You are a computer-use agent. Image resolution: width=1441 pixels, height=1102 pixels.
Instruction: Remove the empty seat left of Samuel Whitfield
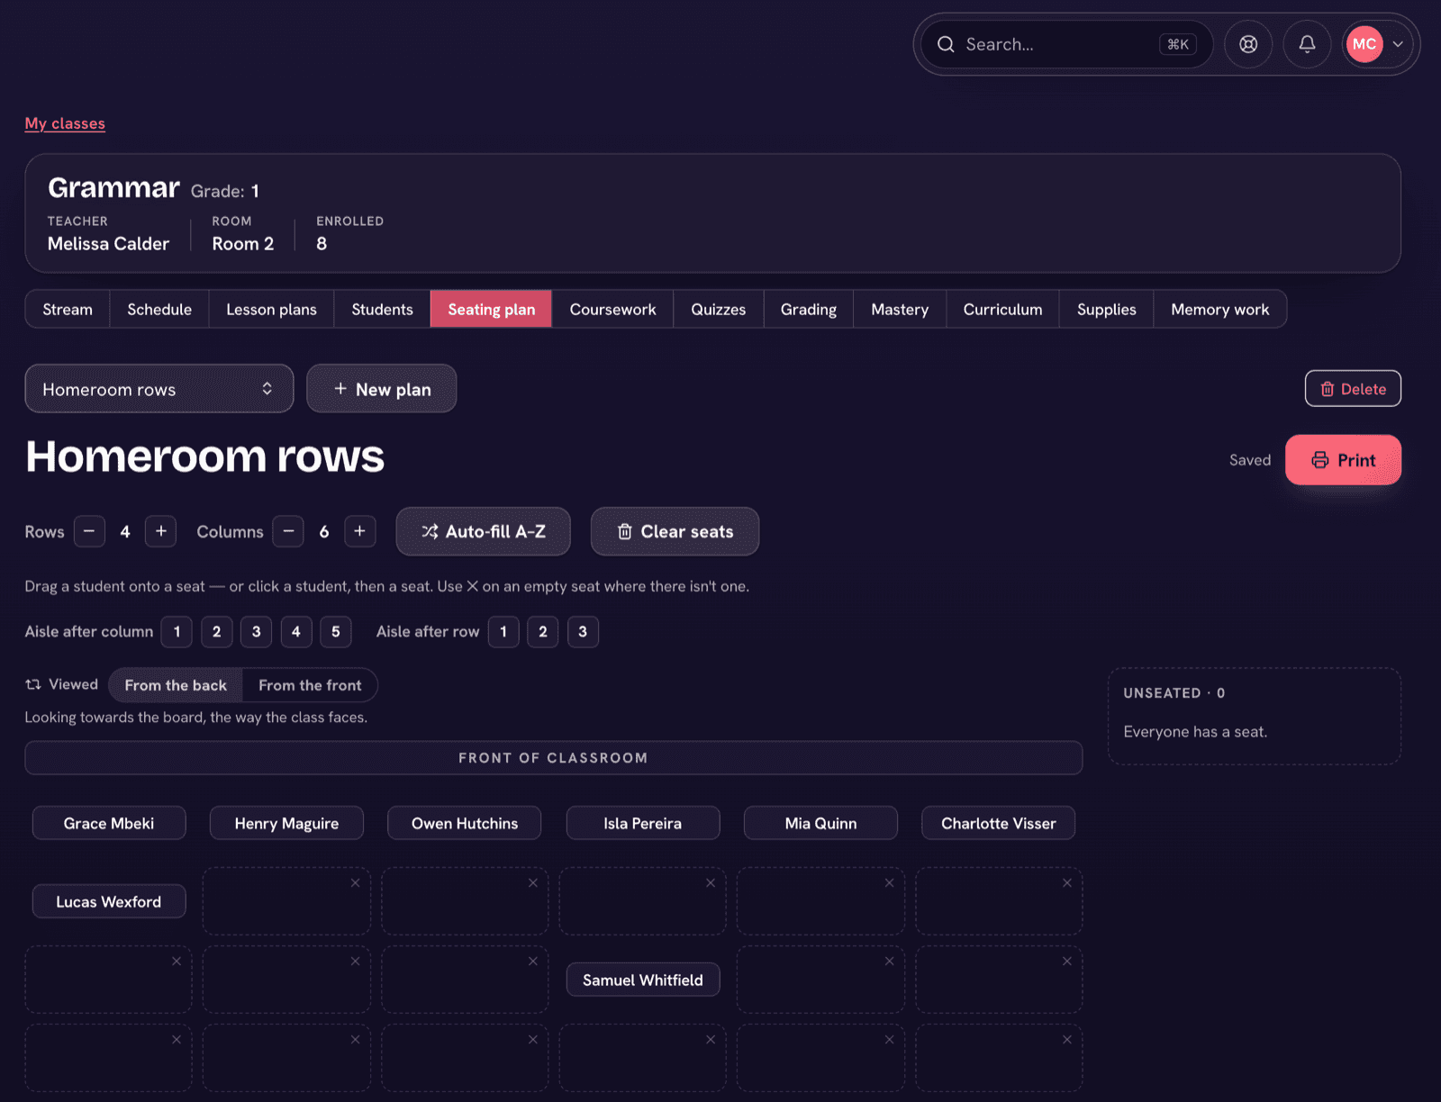pyautogui.click(x=533, y=961)
